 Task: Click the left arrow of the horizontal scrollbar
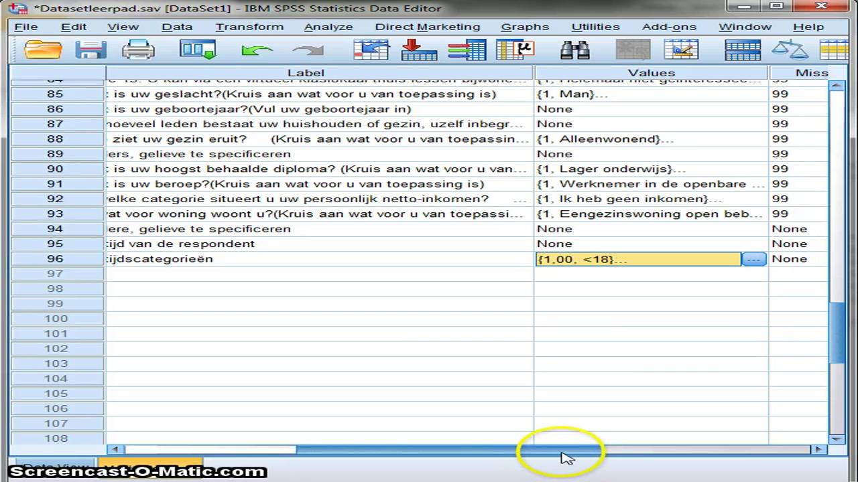tap(115, 449)
